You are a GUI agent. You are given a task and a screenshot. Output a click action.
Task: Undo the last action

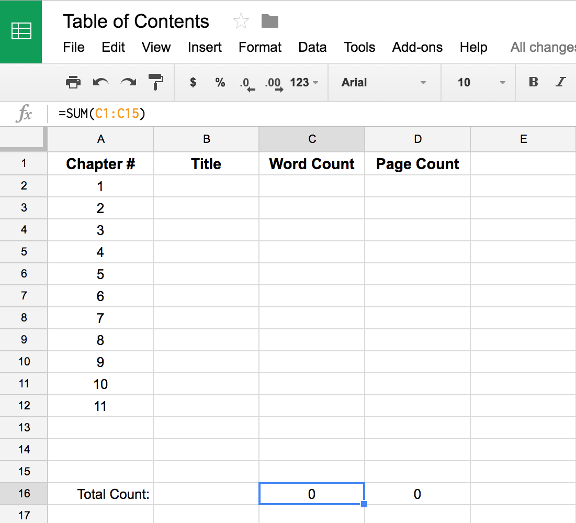(100, 82)
